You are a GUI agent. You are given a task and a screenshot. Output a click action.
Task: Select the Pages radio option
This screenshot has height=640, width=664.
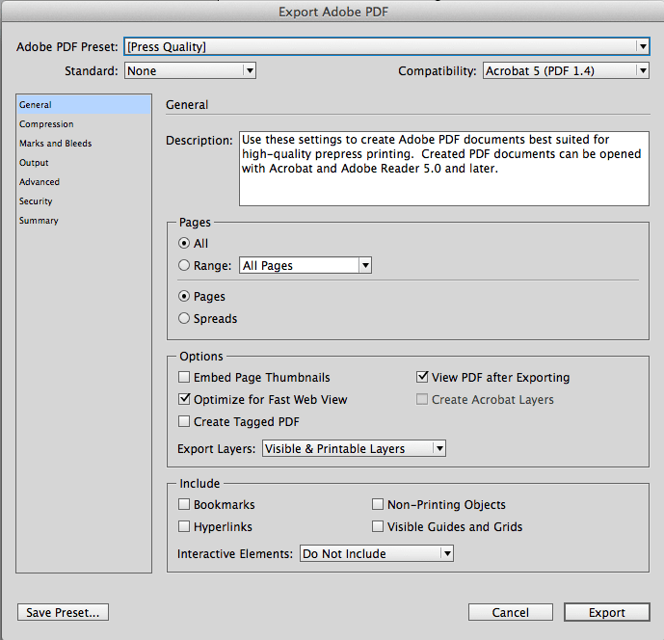[x=184, y=296]
